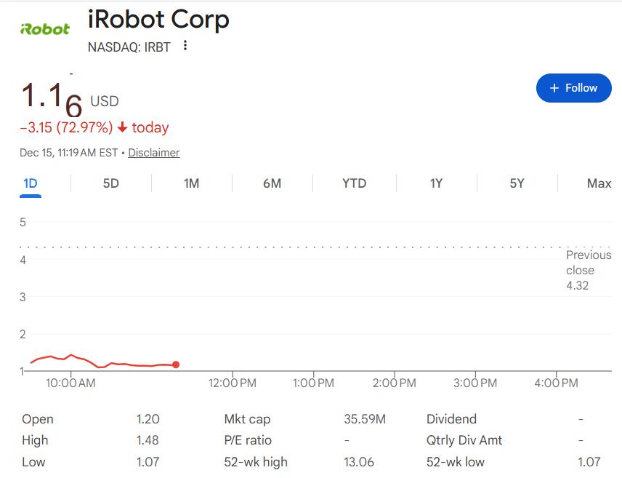This screenshot has width=622, height=478.
Task: Click the iRobot Corp company title
Action: pos(158,19)
